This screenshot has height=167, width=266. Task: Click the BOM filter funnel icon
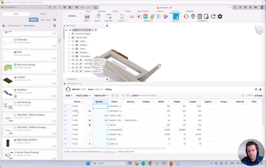(249, 96)
